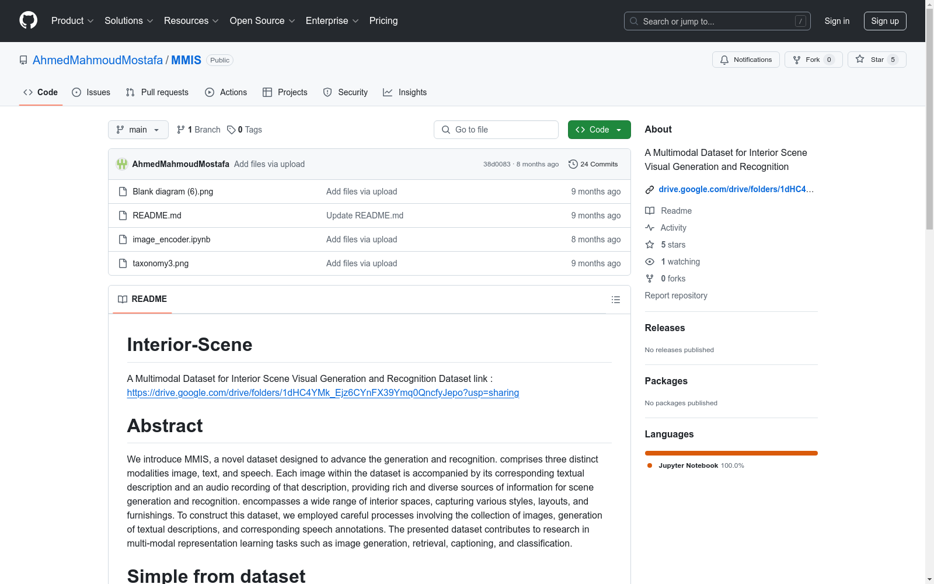Click the repository book icon beside AhmedMahmoudMostafa
Image resolution: width=934 pixels, height=584 pixels.
click(23, 60)
